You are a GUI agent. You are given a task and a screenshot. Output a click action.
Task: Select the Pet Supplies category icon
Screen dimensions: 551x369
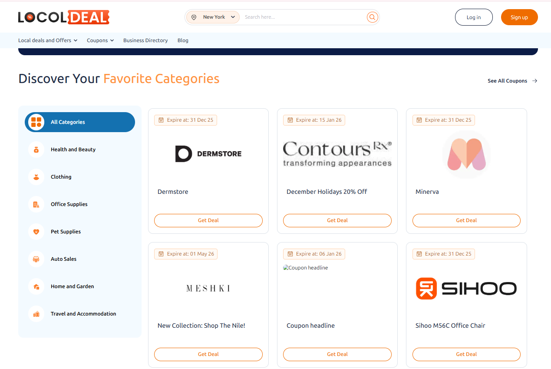(36, 232)
